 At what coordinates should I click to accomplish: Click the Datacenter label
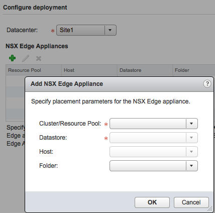22,30
